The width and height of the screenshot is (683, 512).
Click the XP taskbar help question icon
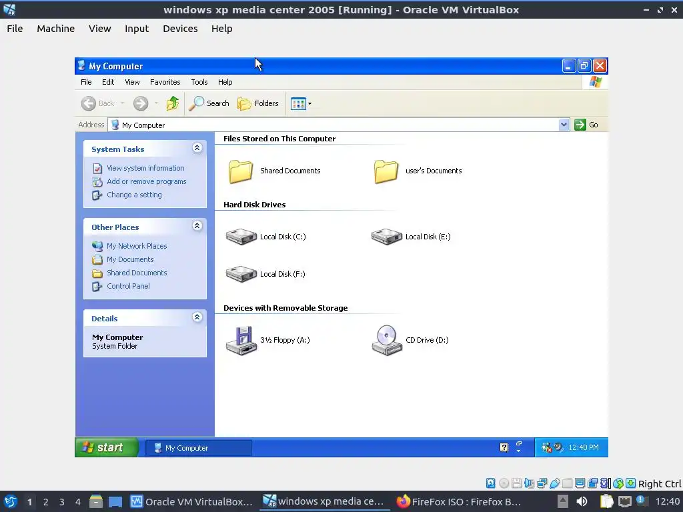coord(504,447)
